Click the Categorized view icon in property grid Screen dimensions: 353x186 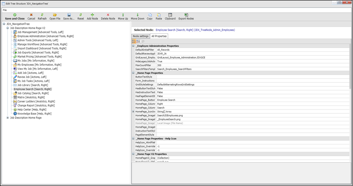134,41
